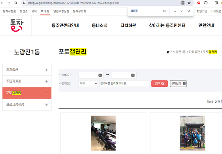Screen dimensions: 222x154
Task: Go to 동작구청홈 top link
Action: click(10, 11)
